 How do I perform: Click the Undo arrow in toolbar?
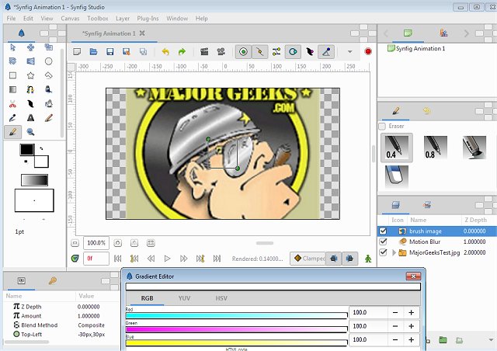point(165,52)
